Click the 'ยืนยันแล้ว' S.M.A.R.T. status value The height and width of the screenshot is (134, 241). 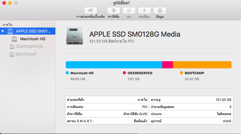140,121
